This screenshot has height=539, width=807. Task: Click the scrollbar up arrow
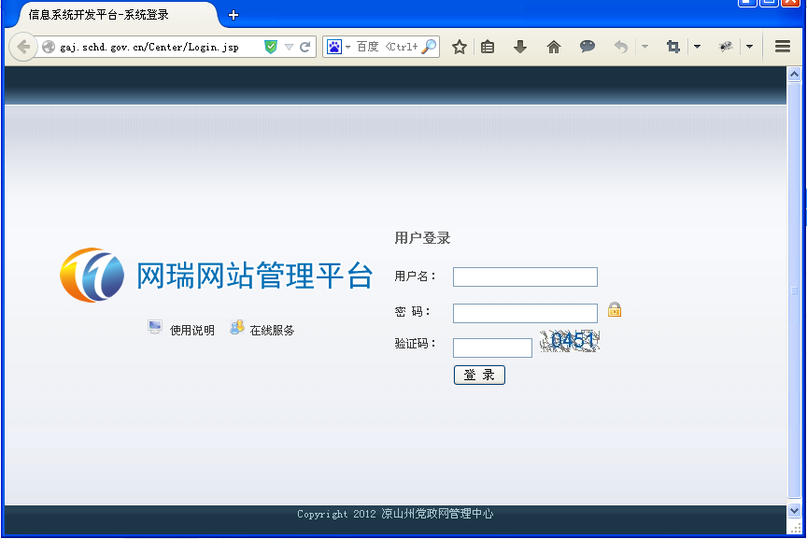tap(794, 75)
